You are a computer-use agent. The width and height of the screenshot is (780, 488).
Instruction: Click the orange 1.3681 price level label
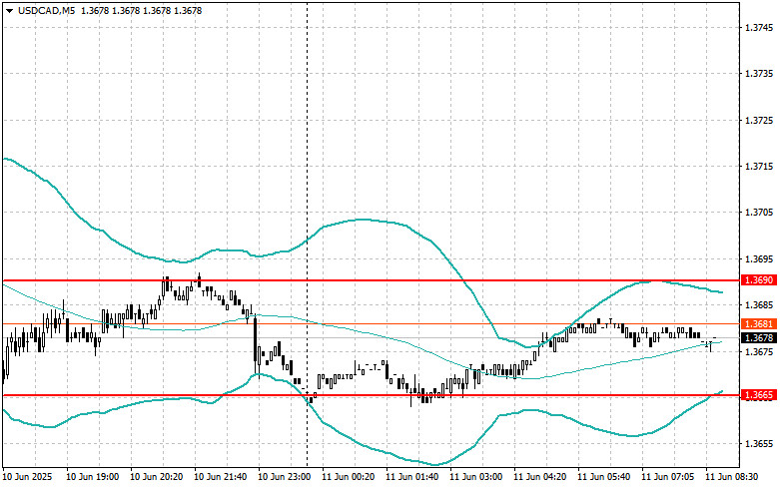click(759, 324)
